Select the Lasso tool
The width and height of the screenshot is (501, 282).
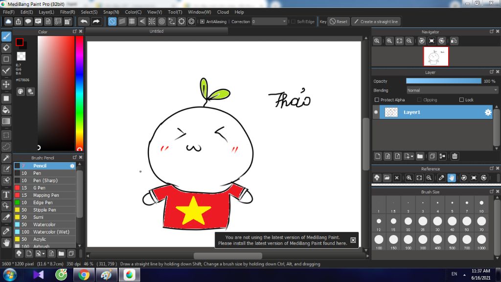pyautogui.click(x=6, y=146)
